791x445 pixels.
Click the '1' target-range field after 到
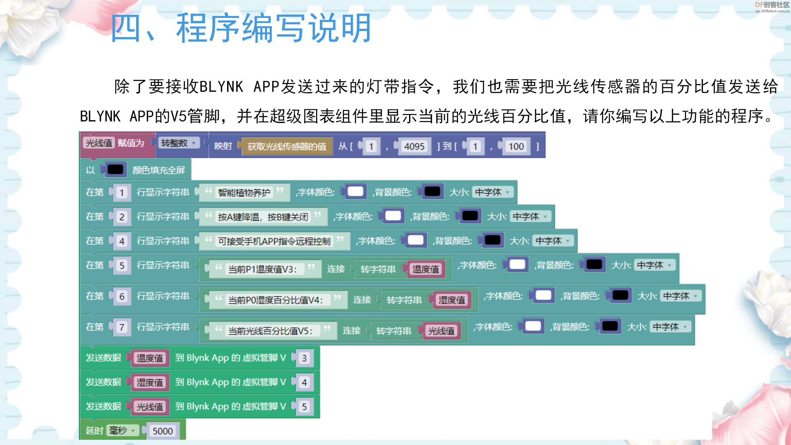tap(475, 146)
